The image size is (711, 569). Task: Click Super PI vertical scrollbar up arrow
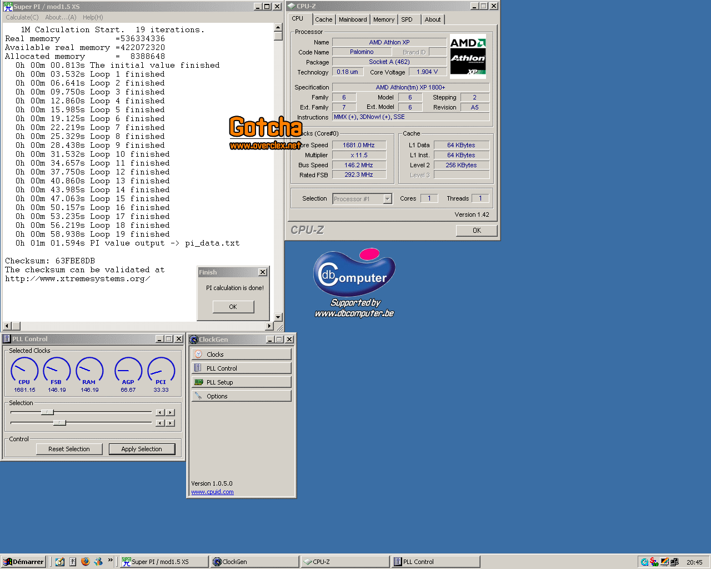coord(278,27)
